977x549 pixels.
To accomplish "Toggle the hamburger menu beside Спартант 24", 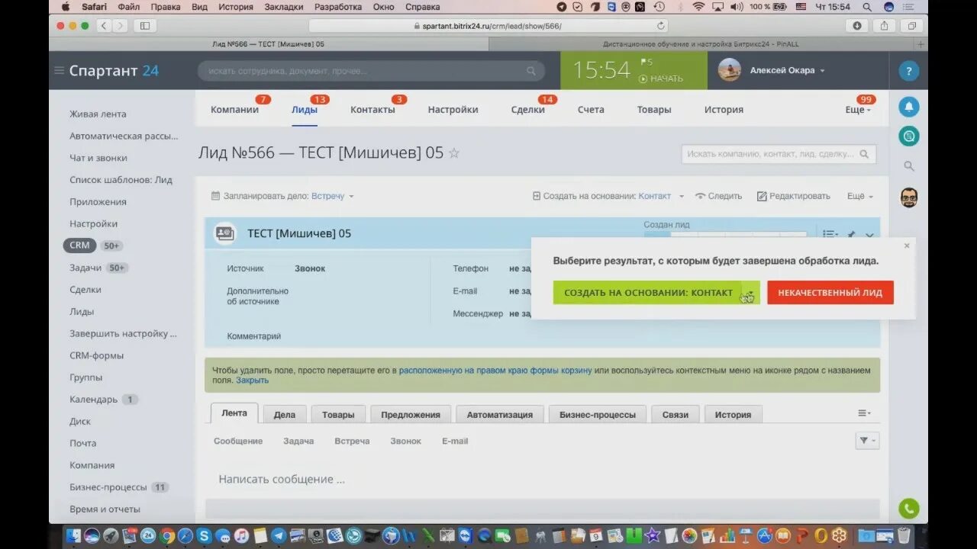I will [x=59, y=71].
